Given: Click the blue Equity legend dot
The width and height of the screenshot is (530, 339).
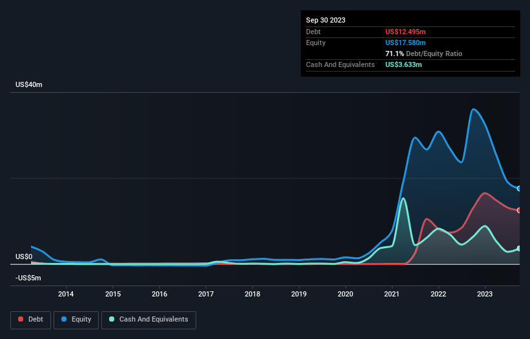Looking at the screenshot, I should point(64,319).
